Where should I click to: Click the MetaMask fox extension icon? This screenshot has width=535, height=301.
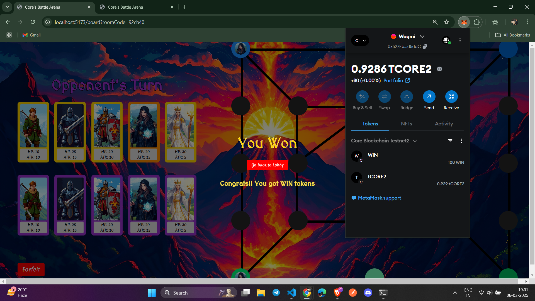[464, 22]
